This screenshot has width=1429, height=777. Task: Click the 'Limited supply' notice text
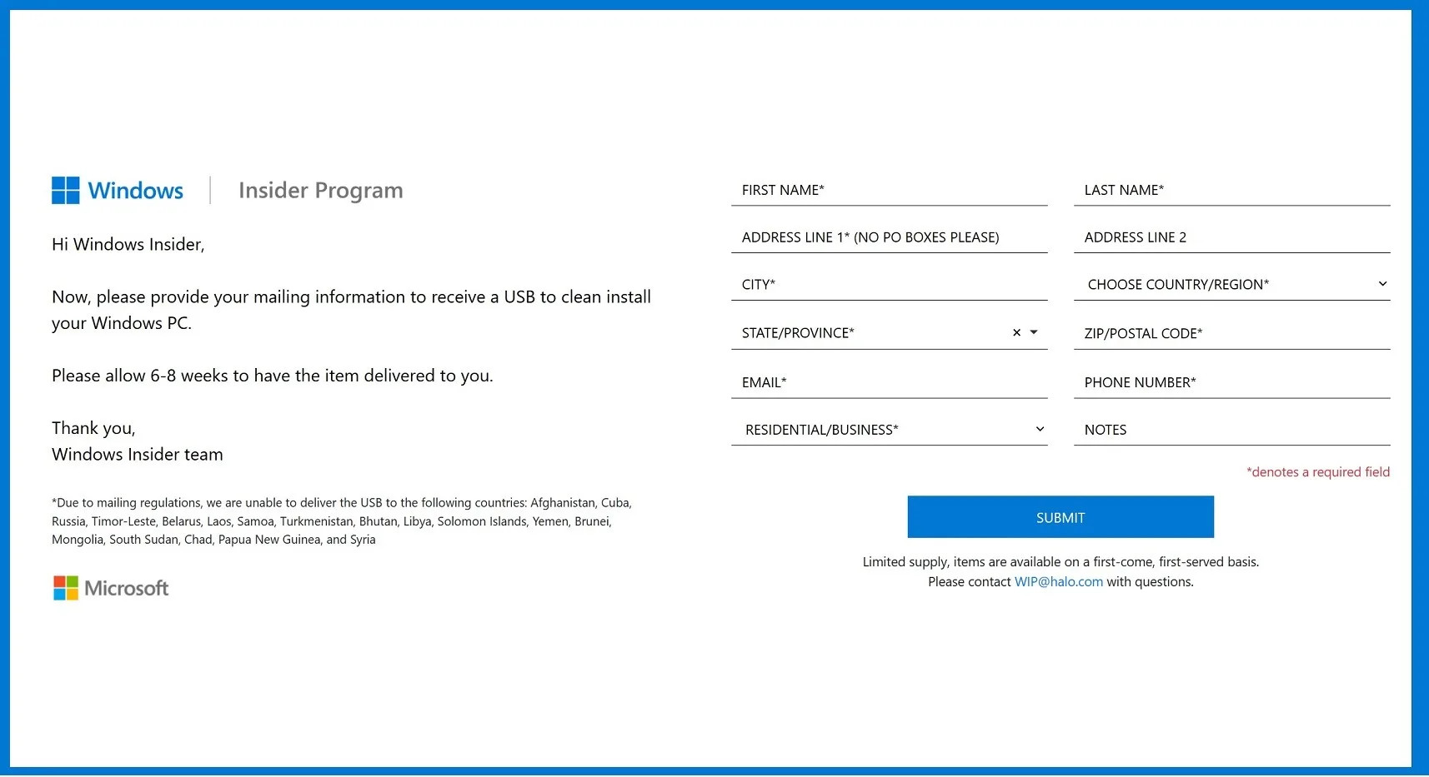(1060, 562)
